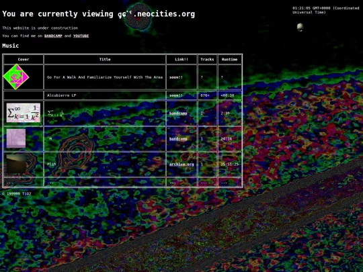Click the skull icon near the clock

click(x=300, y=28)
